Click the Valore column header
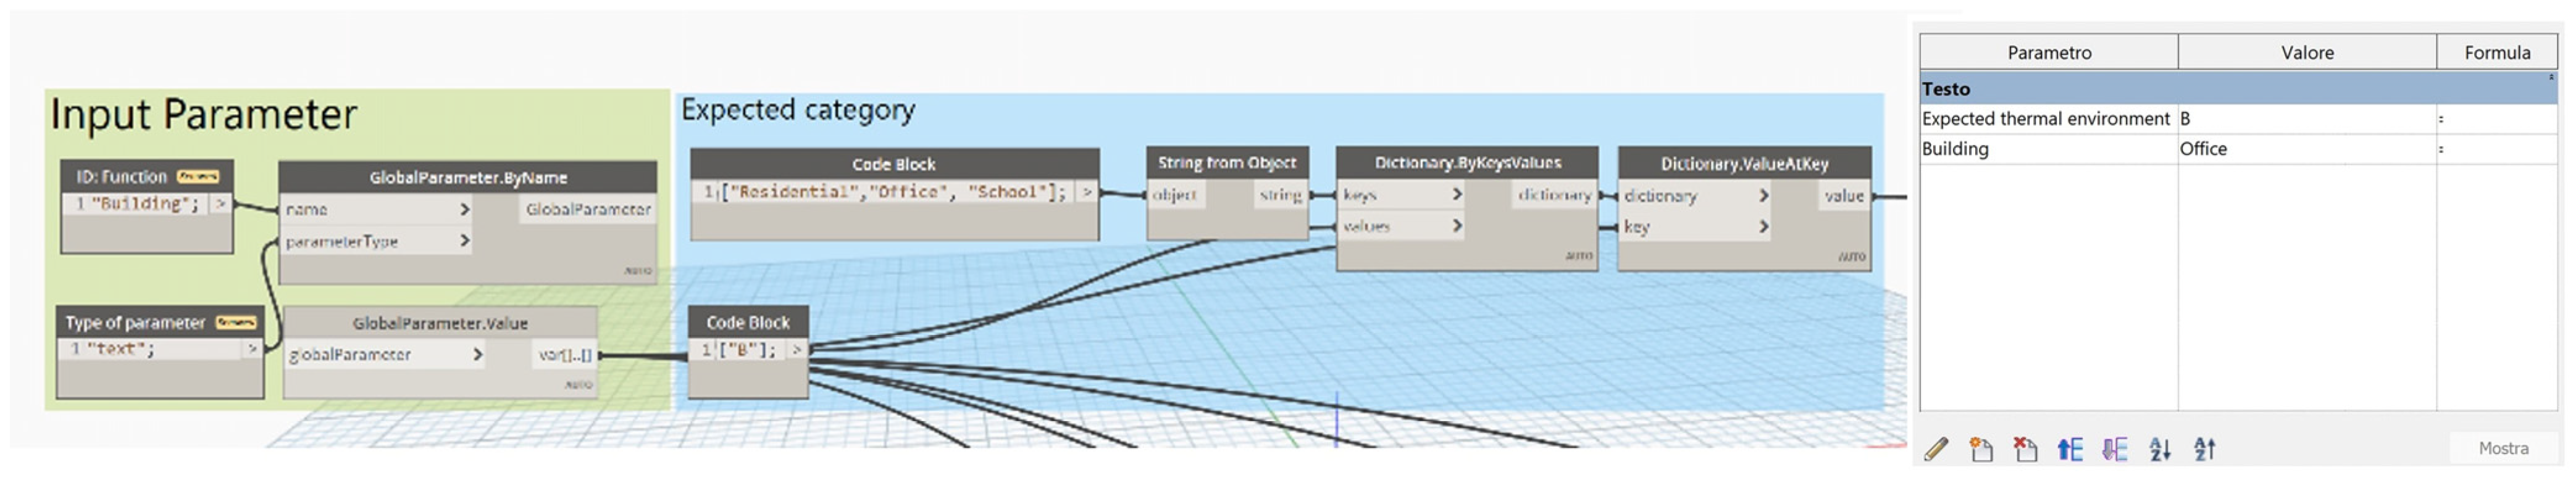Viewport: 2576px width, 496px height. coord(2306,52)
